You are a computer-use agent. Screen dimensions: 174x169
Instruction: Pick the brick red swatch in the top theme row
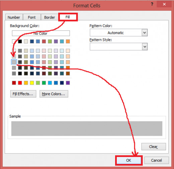pyautogui.click(x=44, y=41)
